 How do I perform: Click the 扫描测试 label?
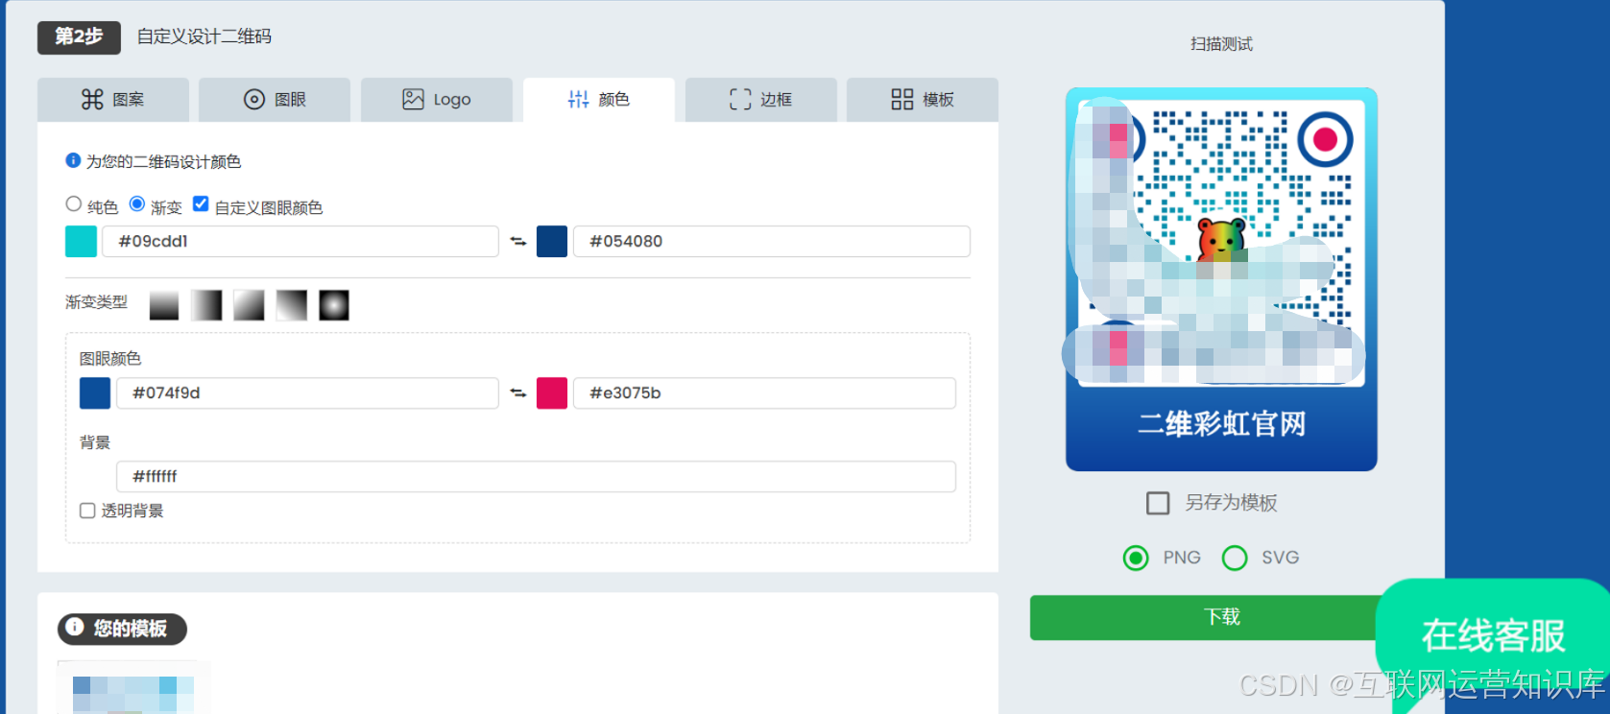1221,44
